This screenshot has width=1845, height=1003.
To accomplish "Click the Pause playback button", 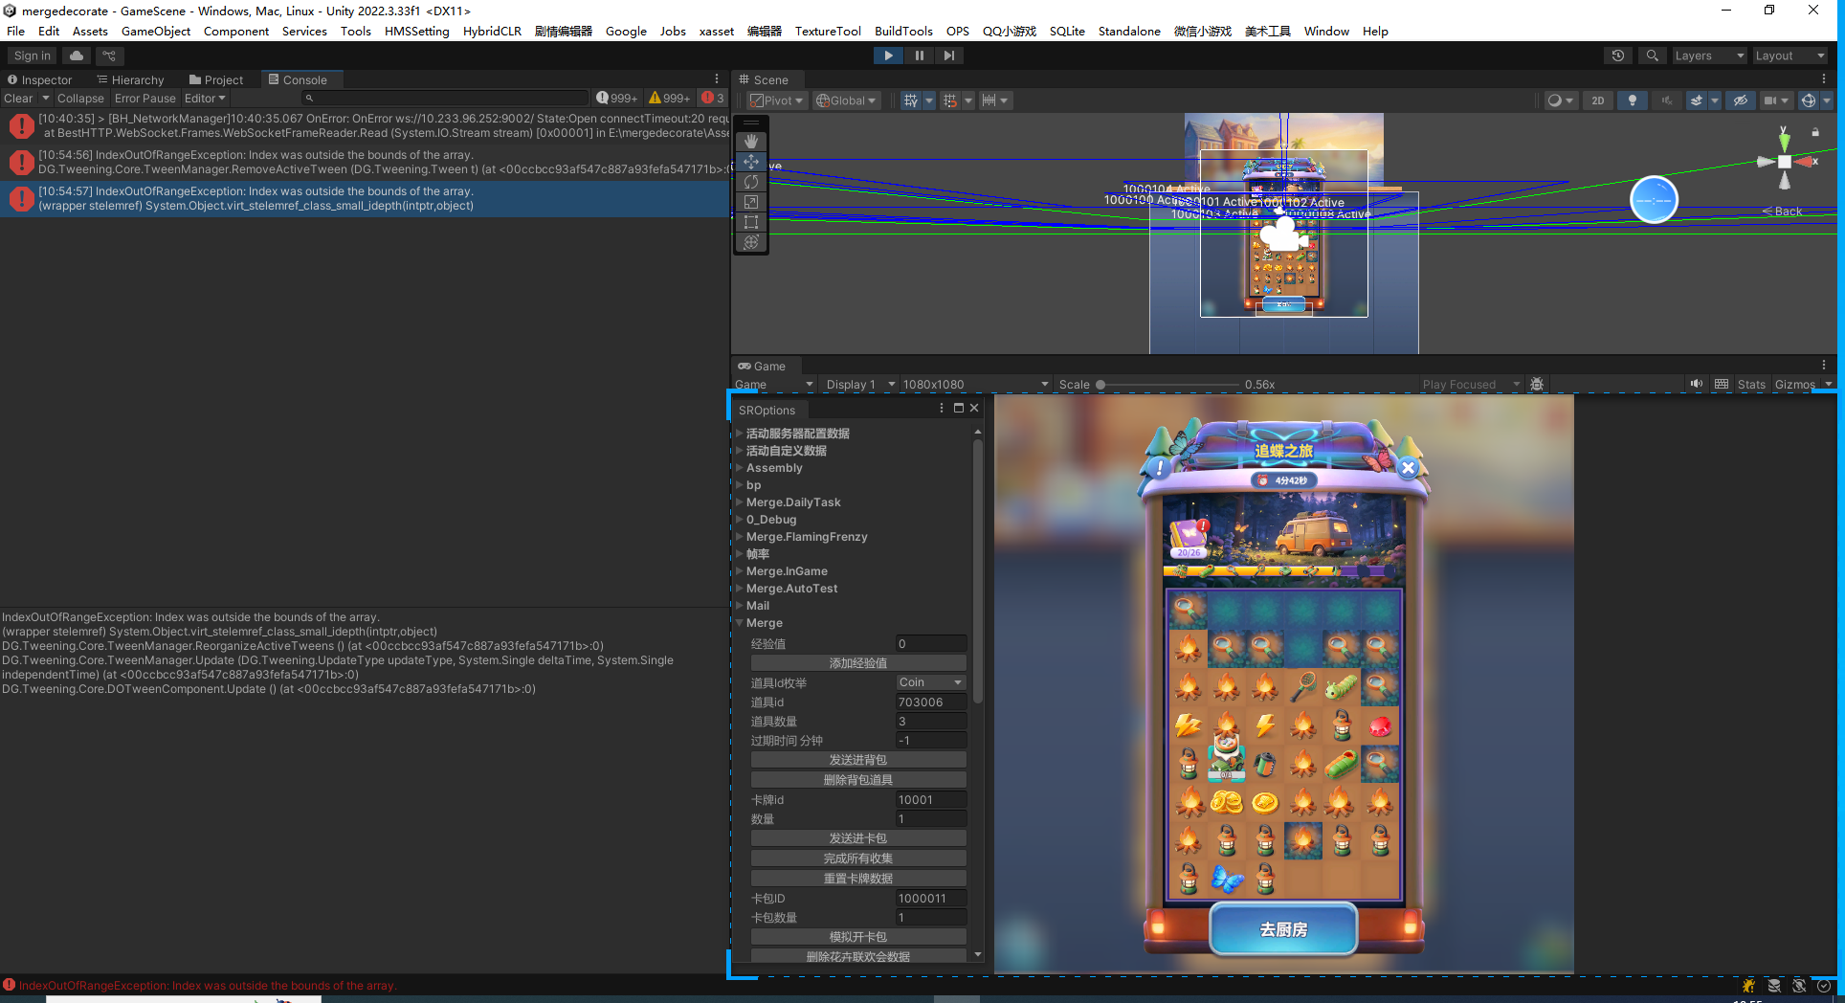I will coord(919,56).
